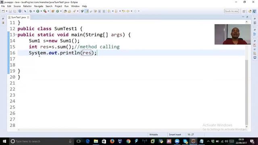This screenshot has height=145, width=258.
Task: Click the Outline view icon in right sidebar
Action: (255, 34)
